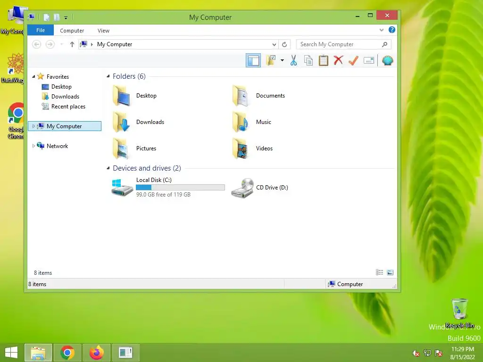The width and height of the screenshot is (483, 362).
Task: Click the Cut scissors icon
Action: pyautogui.click(x=293, y=60)
